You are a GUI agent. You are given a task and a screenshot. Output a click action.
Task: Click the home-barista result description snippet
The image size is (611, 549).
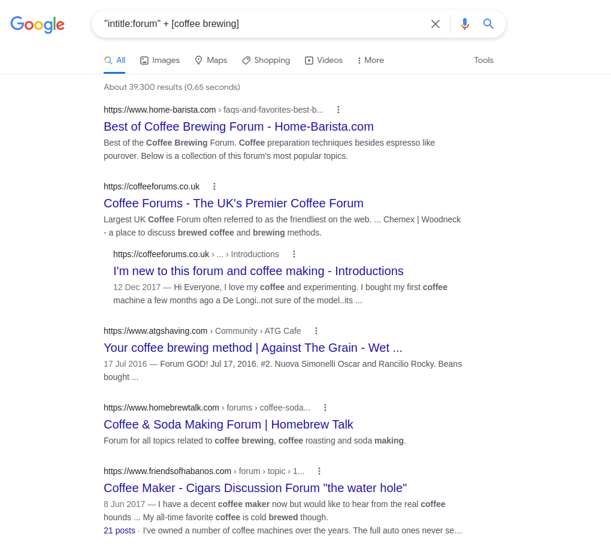coord(270,149)
